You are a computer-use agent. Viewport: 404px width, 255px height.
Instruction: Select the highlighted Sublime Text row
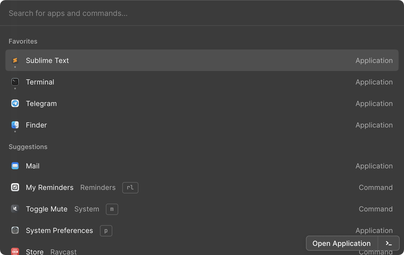pyautogui.click(x=108, y=60)
